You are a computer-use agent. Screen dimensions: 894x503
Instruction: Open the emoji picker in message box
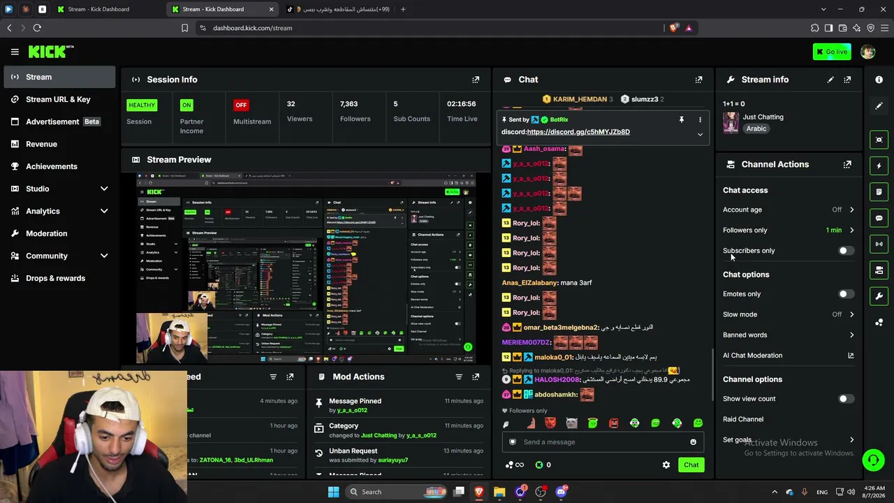tap(693, 442)
